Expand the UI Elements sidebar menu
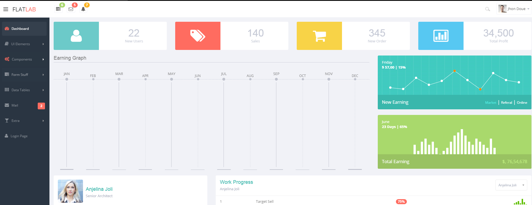 24,44
